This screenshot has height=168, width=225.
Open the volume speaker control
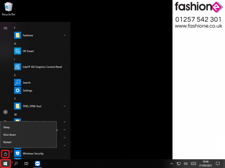pyautogui.click(x=185, y=164)
